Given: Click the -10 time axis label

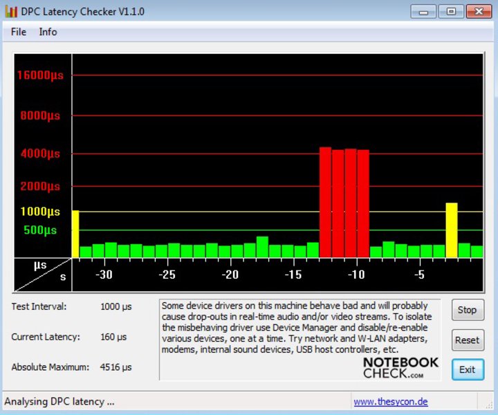Looking at the screenshot, I should (356, 275).
